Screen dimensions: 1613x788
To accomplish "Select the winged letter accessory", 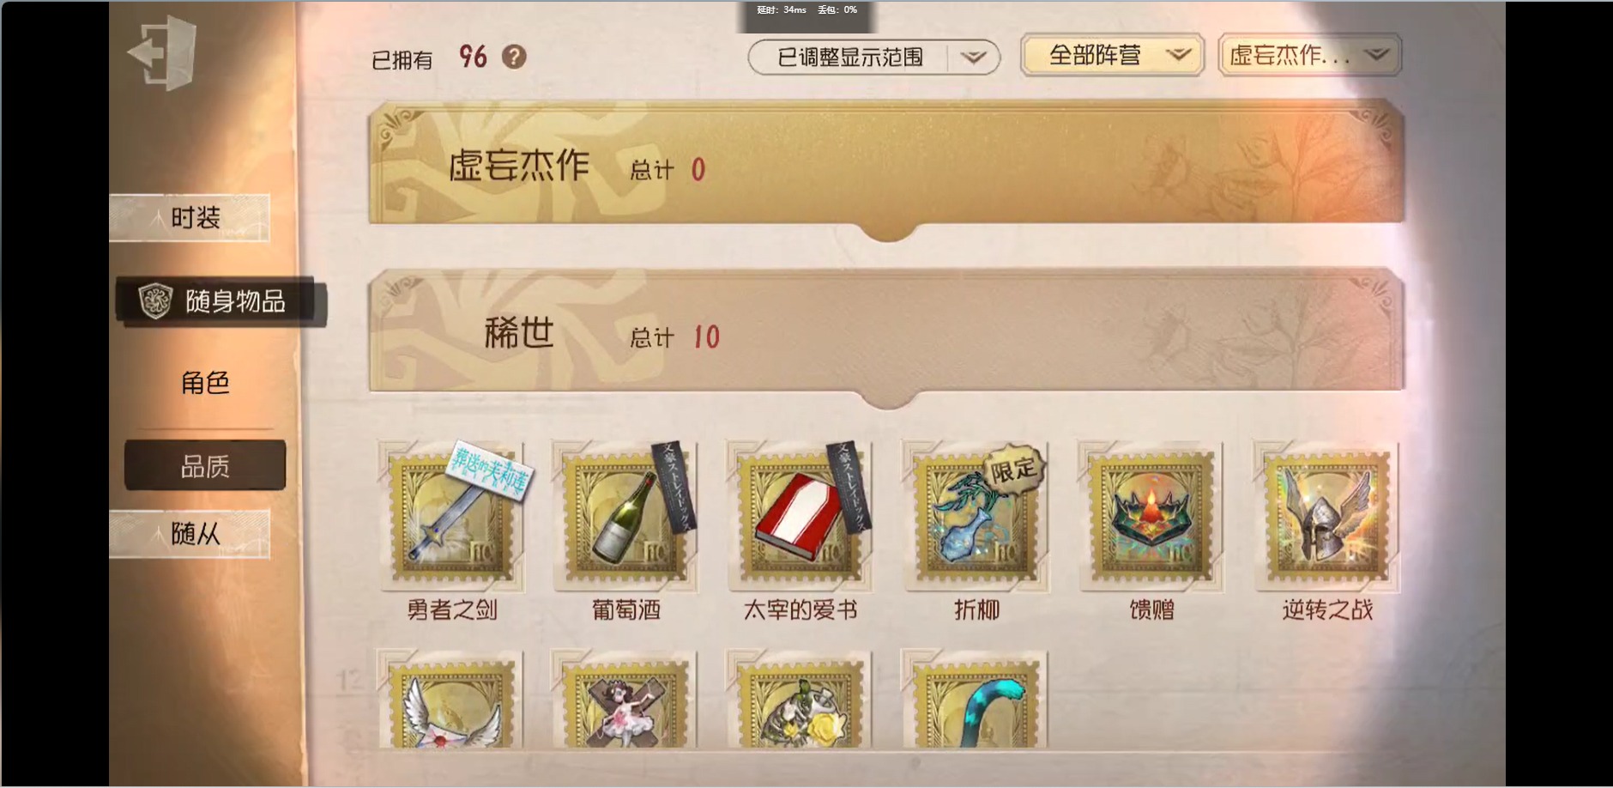I will click(451, 699).
